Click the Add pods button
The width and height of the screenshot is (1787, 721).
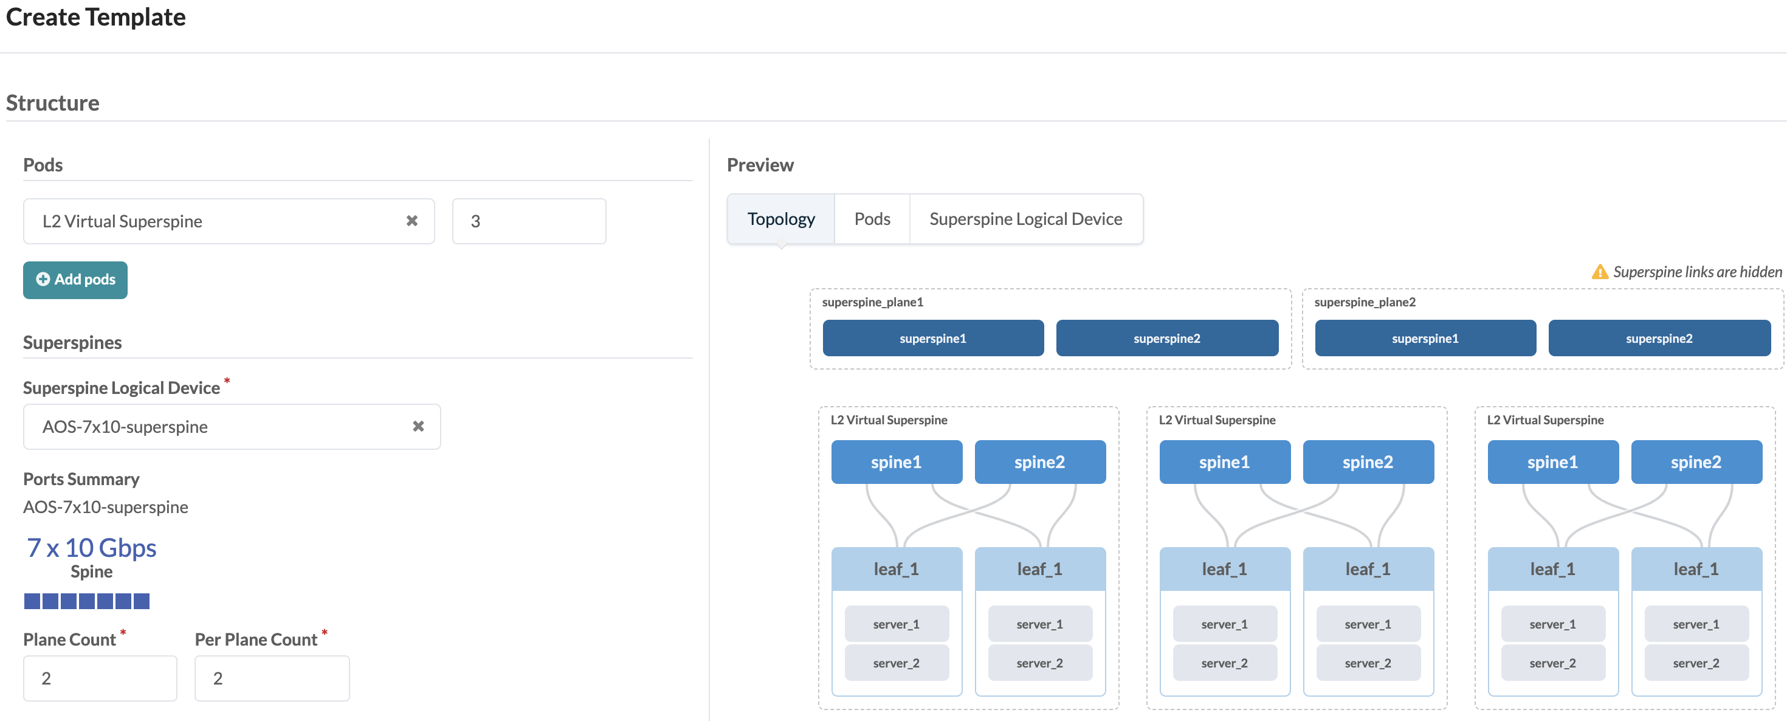(x=75, y=280)
